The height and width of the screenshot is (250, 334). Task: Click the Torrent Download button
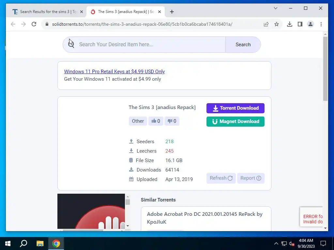pyautogui.click(x=235, y=108)
